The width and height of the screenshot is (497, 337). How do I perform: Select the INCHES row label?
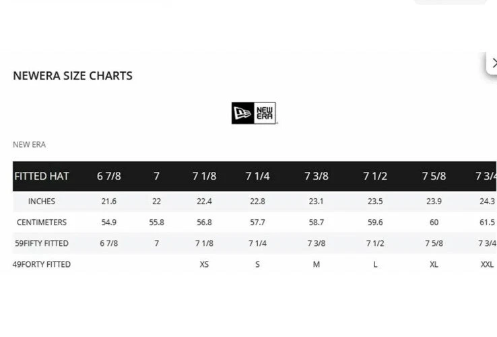(42, 201)
